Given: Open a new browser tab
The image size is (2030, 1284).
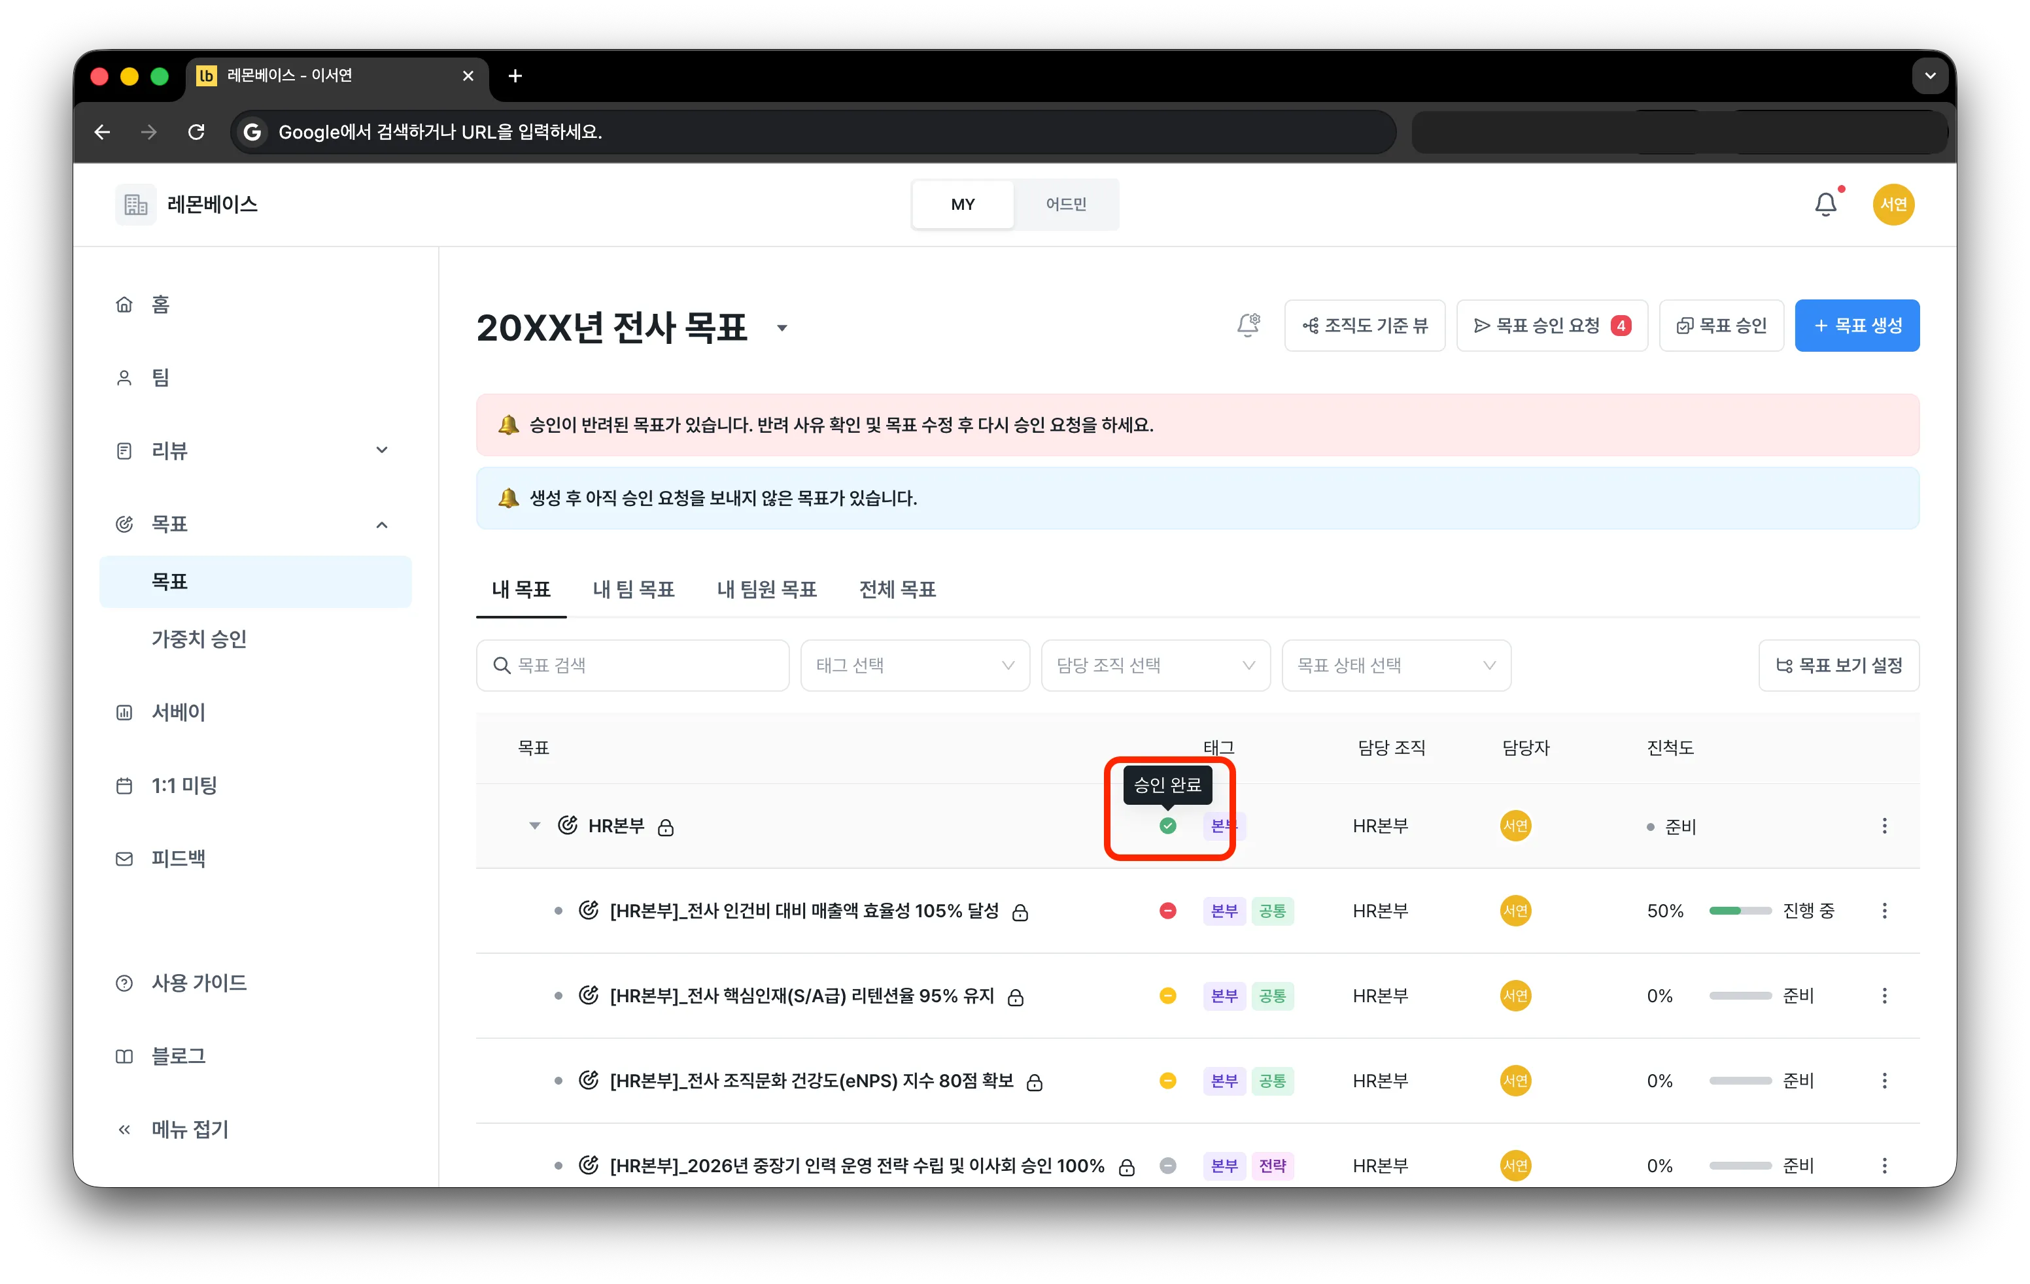Looking at the screenshot, I should [x=515, y=76].
